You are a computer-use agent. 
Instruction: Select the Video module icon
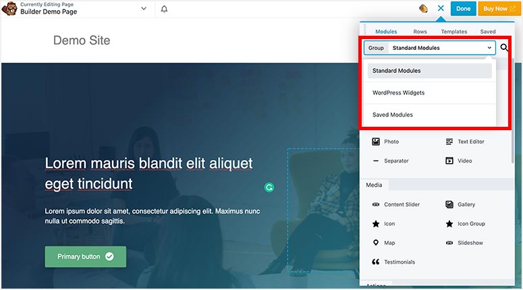click(x=449, y=161)
